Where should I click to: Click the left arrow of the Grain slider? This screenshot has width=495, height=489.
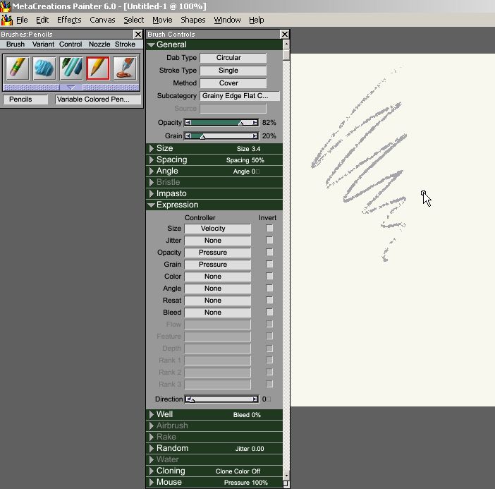point(188,136)
